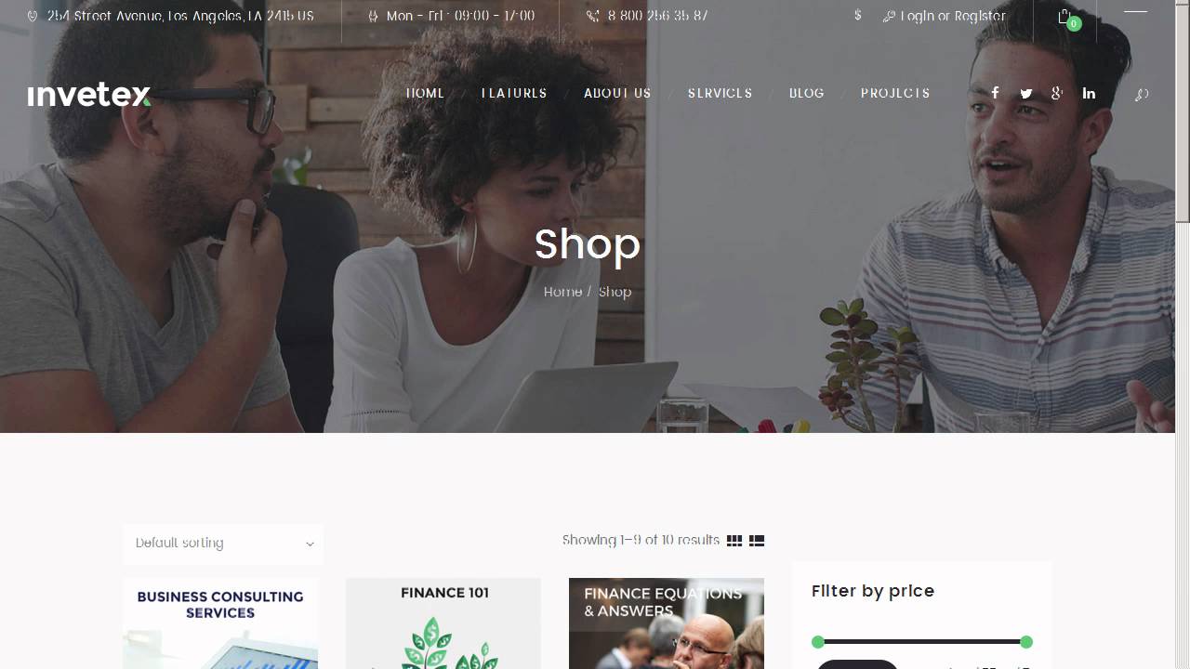Click the right price slider handle
This screenshot has width=1190, height=669.
coord(1026,642)
